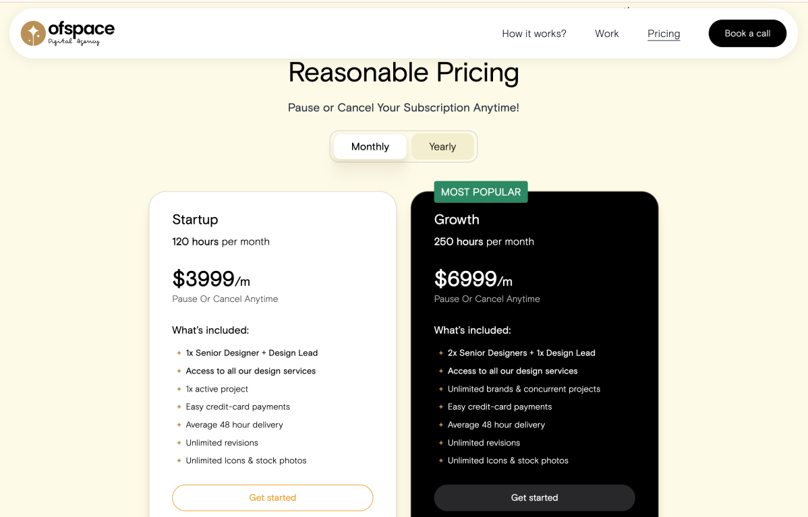Click the bullet icon beside '1x active project'
The width and height of the screenshot is (808, 517).
(x=179, y=389)
